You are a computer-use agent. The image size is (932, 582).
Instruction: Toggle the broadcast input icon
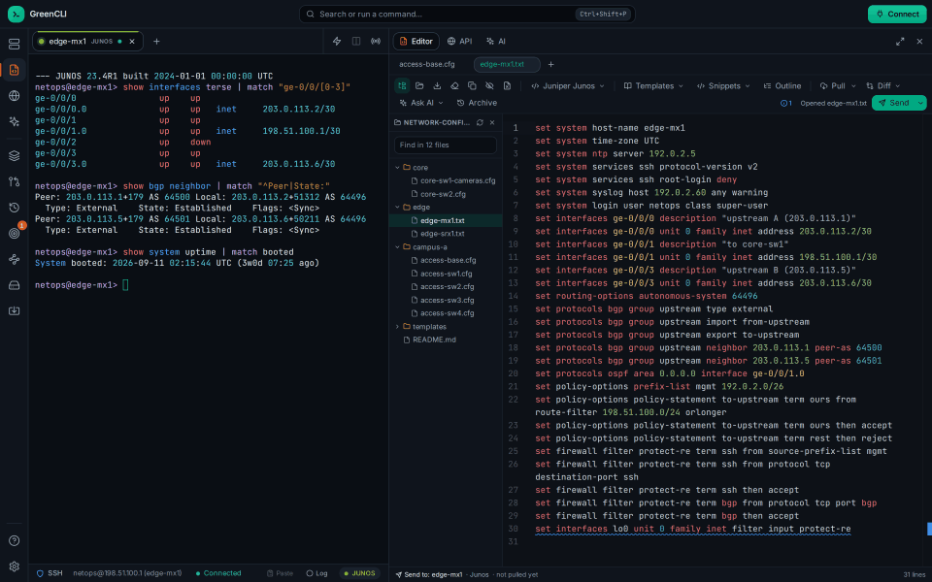click(376, 41)
